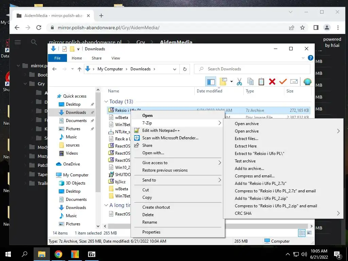
Task: Select Downloads under Quick access
Action: click(76, 112)
